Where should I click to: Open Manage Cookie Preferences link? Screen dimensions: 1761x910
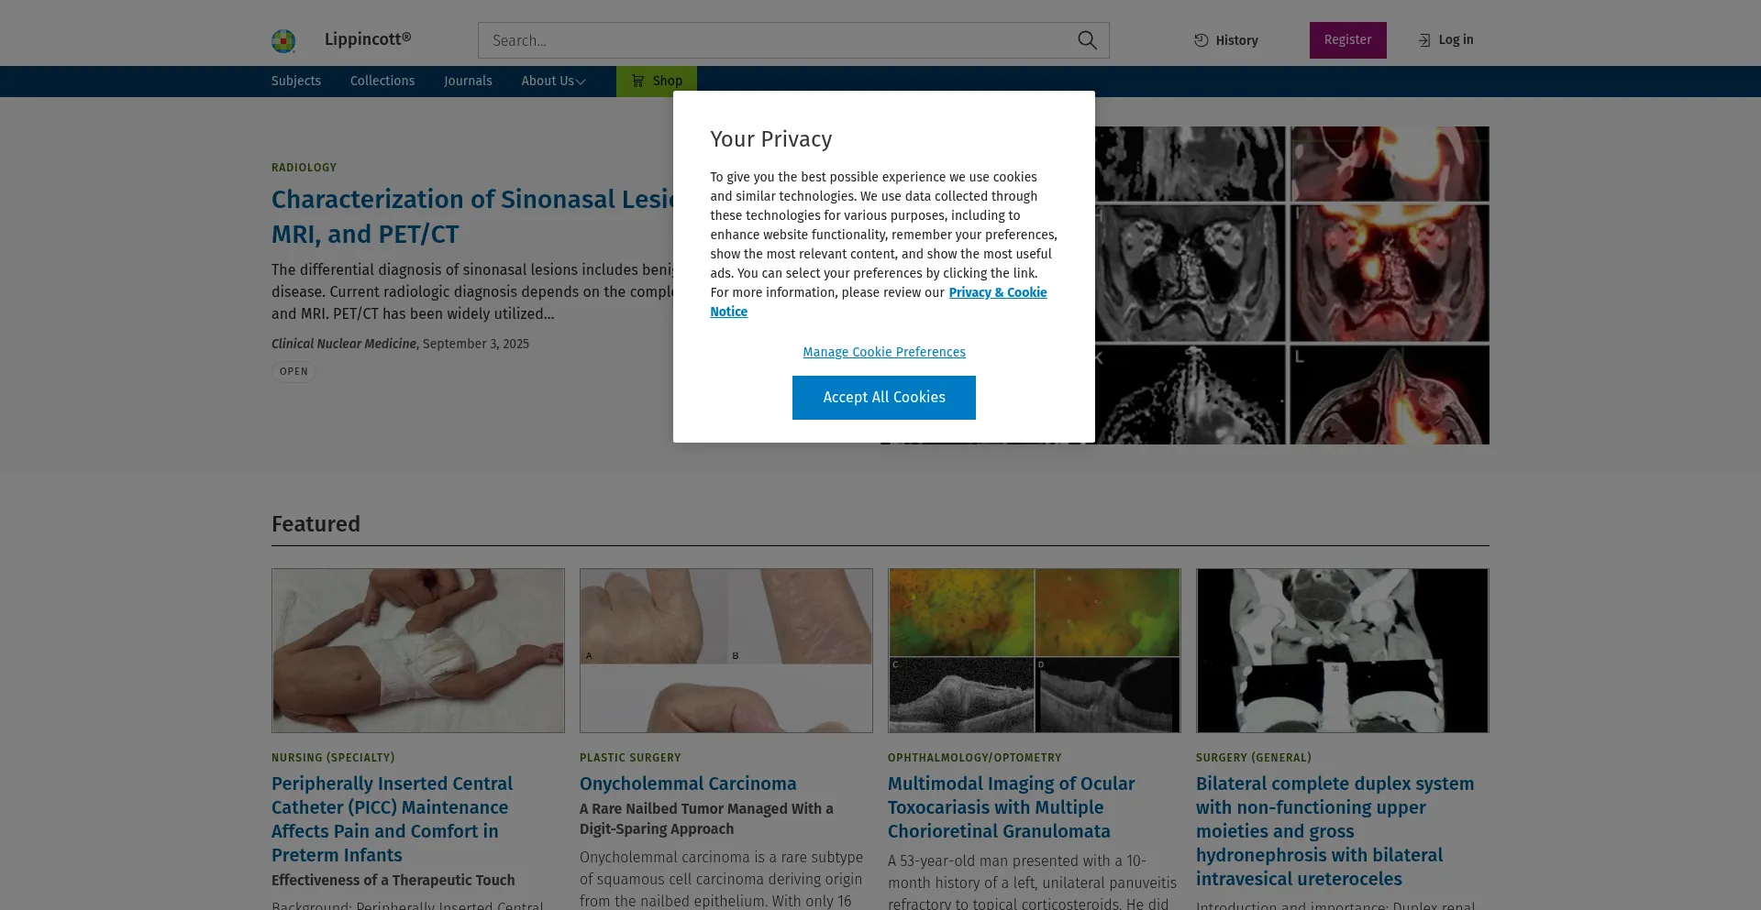pyautogui.click(x=884, y=352)
